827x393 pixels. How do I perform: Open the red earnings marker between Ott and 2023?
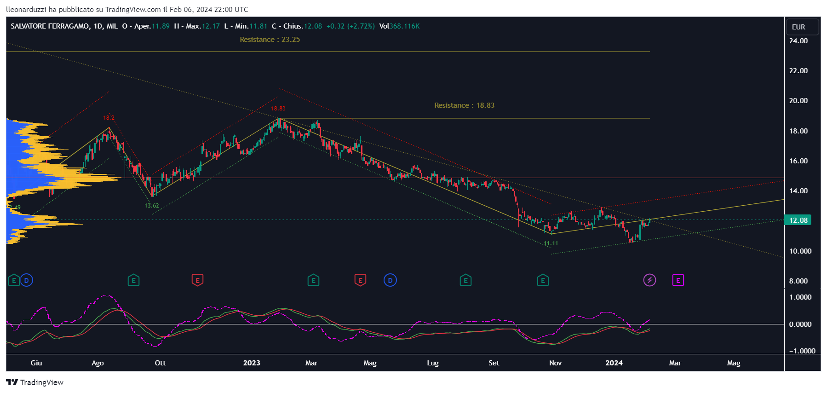click(x=197, y=280)
